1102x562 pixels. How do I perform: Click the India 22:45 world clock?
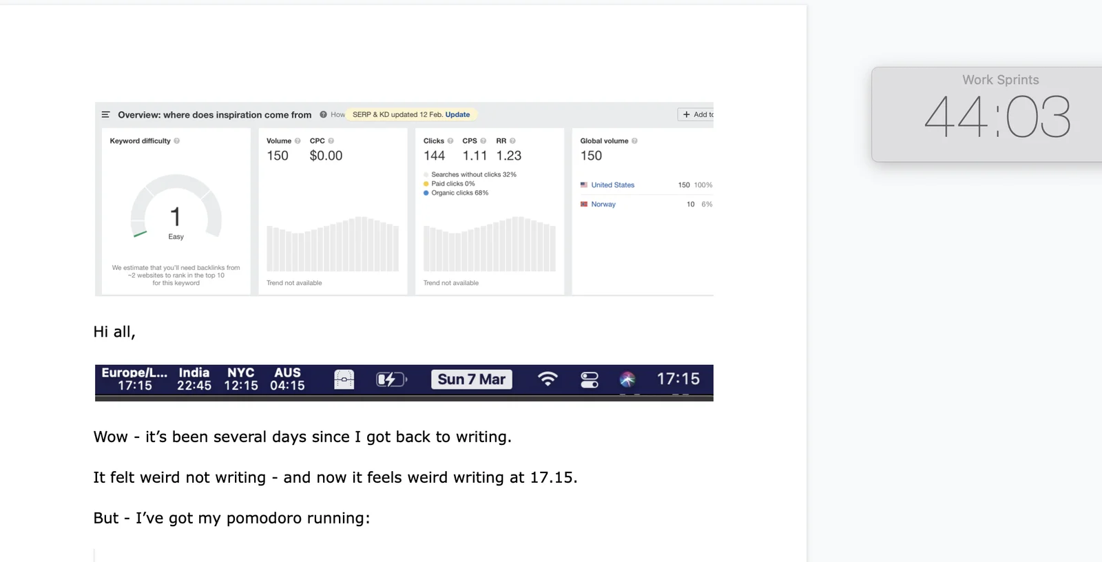[x=194, y=379]
